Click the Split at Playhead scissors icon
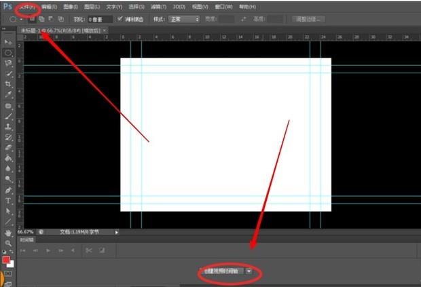421x287 pixels. [88, 250]
